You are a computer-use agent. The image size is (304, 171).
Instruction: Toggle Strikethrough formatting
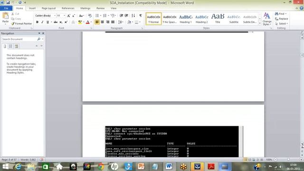click(56, 22)
